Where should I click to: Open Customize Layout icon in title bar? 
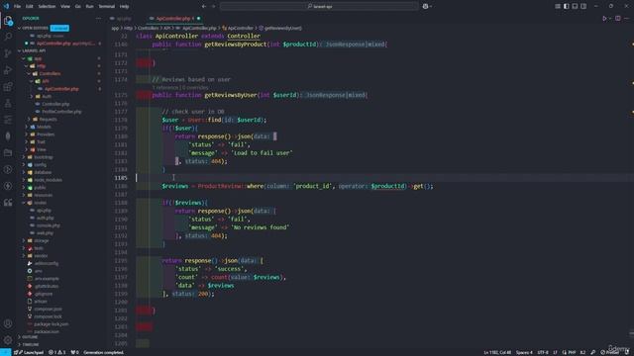point(558,7)
